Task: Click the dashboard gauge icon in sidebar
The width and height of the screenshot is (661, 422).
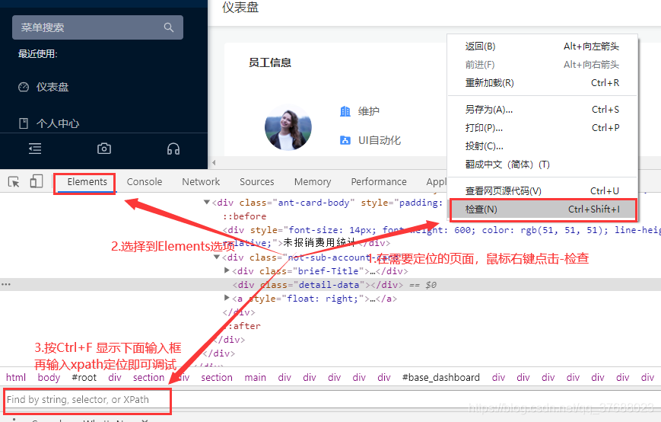Action: (x=24, y=87)
